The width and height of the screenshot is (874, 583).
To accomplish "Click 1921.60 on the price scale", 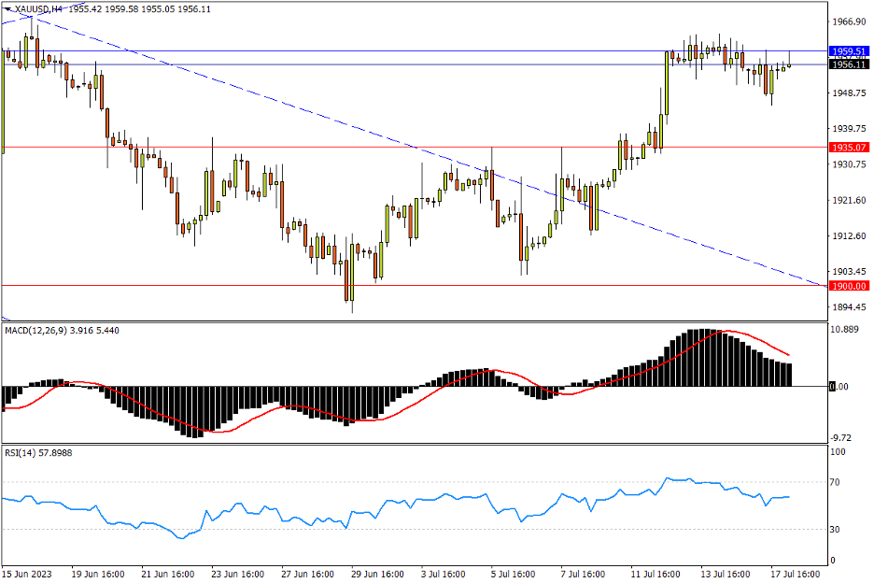I will [x=846, y=201].
